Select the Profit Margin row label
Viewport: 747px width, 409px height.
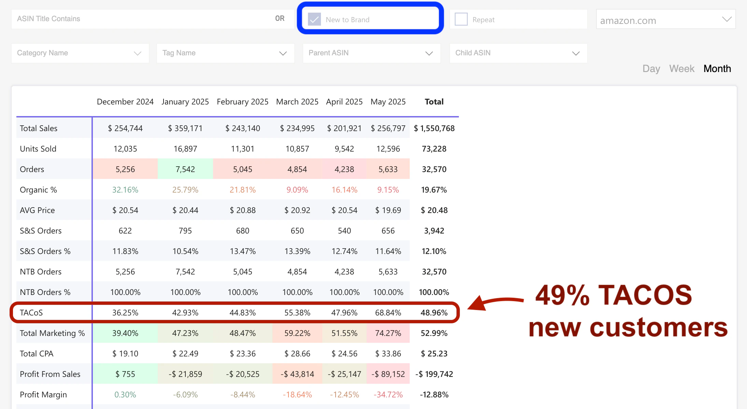43,395
